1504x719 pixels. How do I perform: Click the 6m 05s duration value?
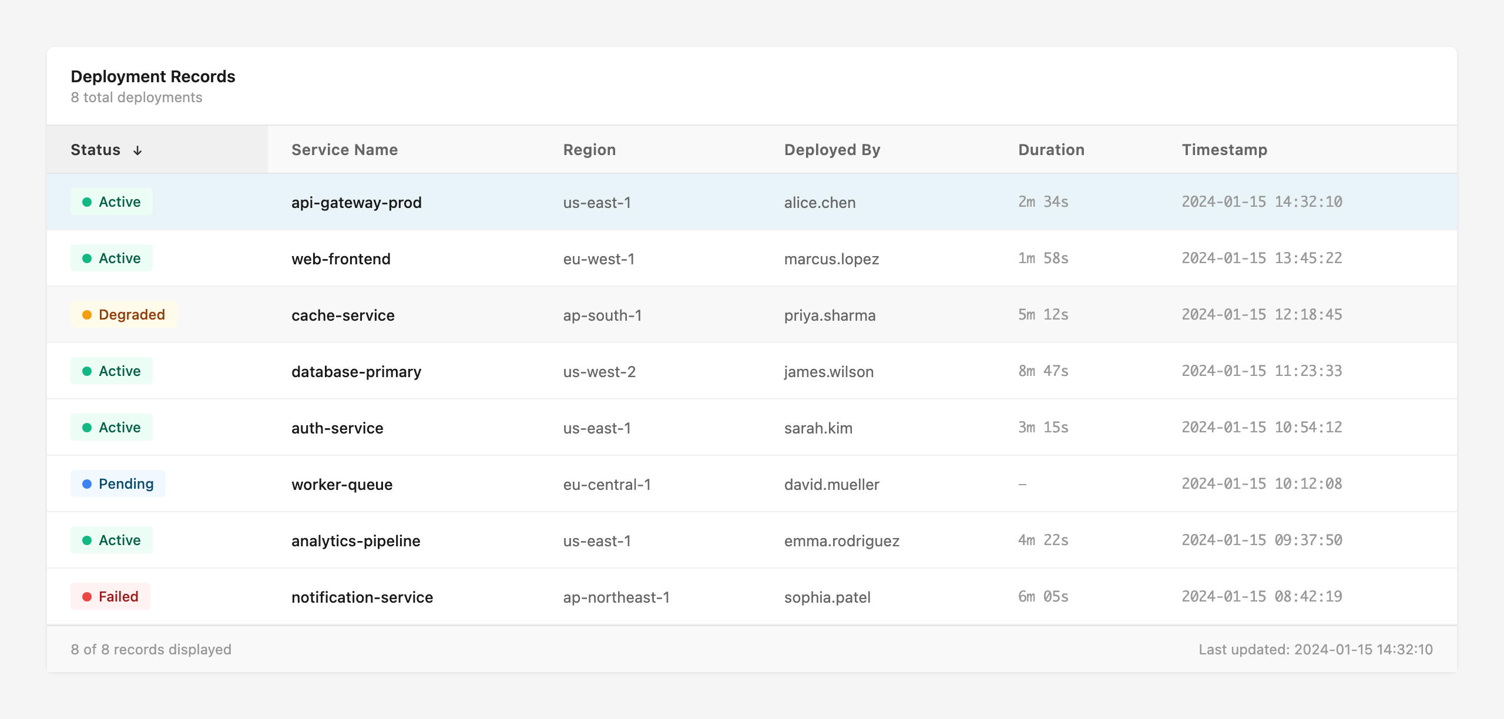[x=1043, y=596]
